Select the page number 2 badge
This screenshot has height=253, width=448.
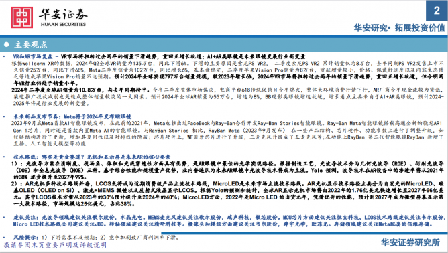point(437,11)
